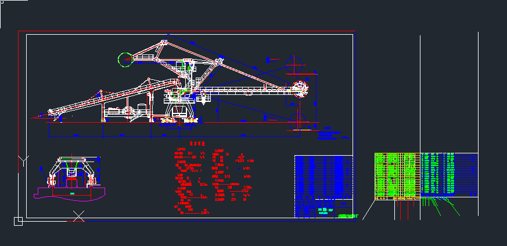507x246 pixels.
Task: Click the green and blue table at far right
Action: pyautogui.click(x=448, y=174)
